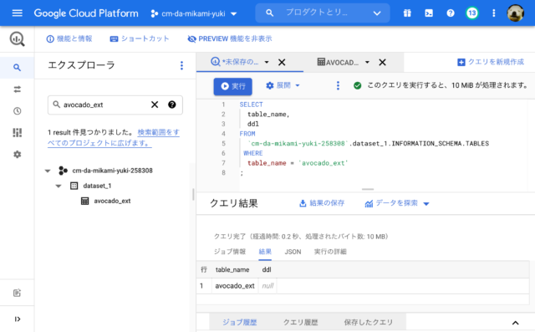Screen dimensions: 535x332
Task: Close the unsaved query tab
Action: [x=282, y=63]
